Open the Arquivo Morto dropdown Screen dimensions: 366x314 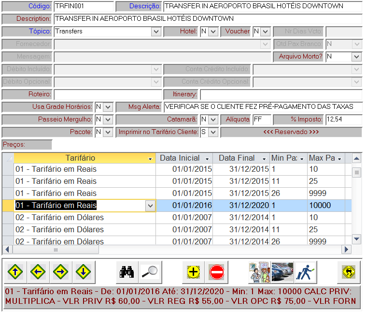(x=356, y=57)
